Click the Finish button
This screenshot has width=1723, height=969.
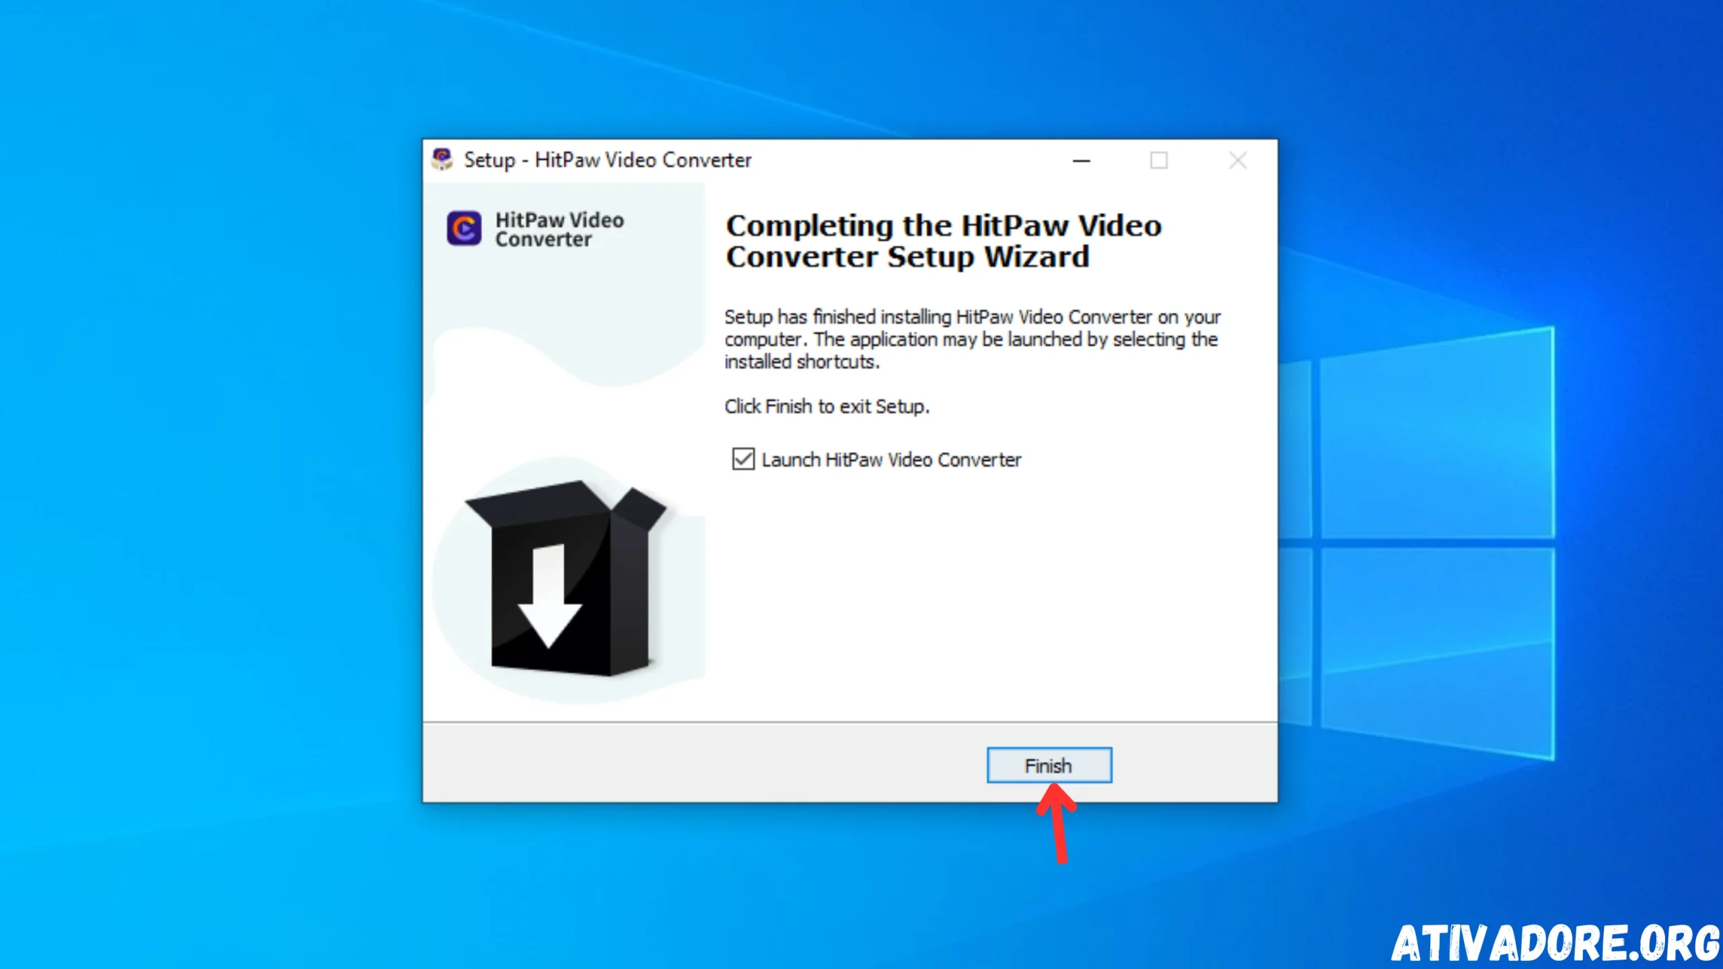coord(1049,765)
